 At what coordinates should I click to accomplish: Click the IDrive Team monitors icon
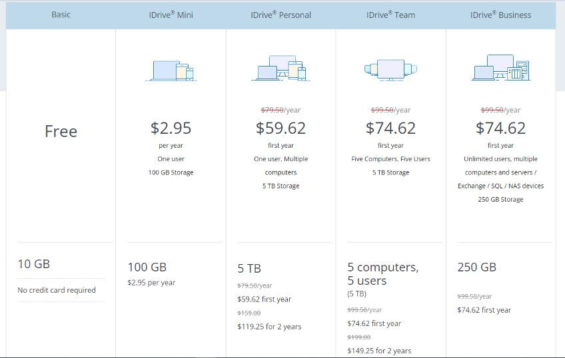click(x=390, y=70)
